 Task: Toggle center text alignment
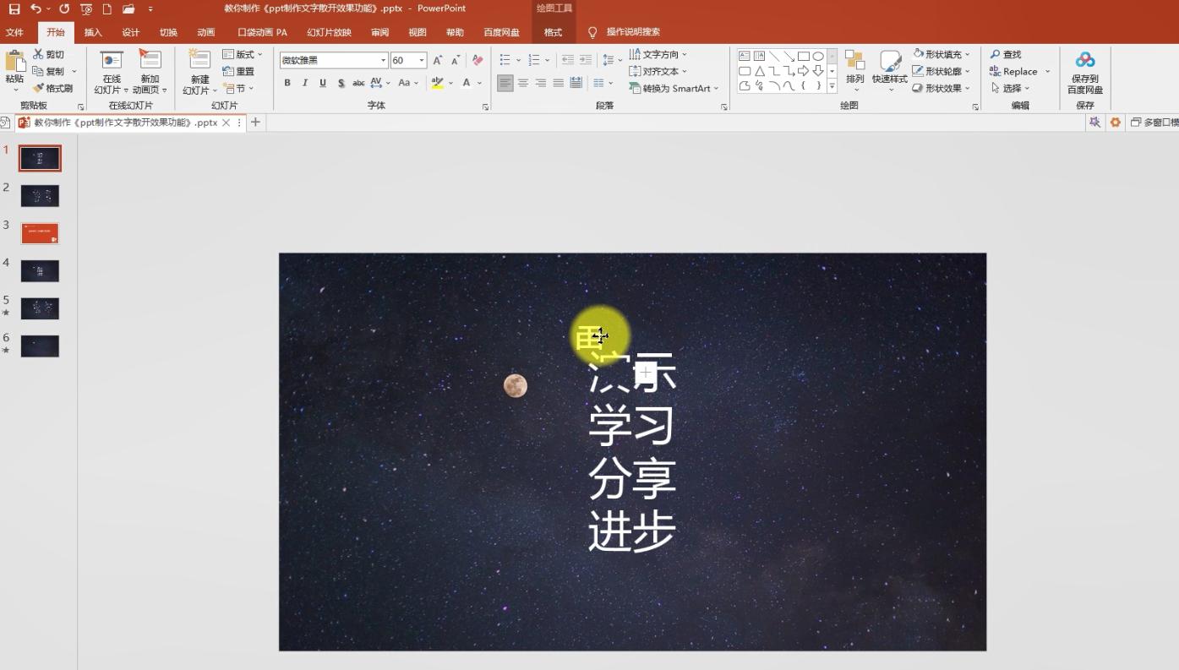(523, 83)
